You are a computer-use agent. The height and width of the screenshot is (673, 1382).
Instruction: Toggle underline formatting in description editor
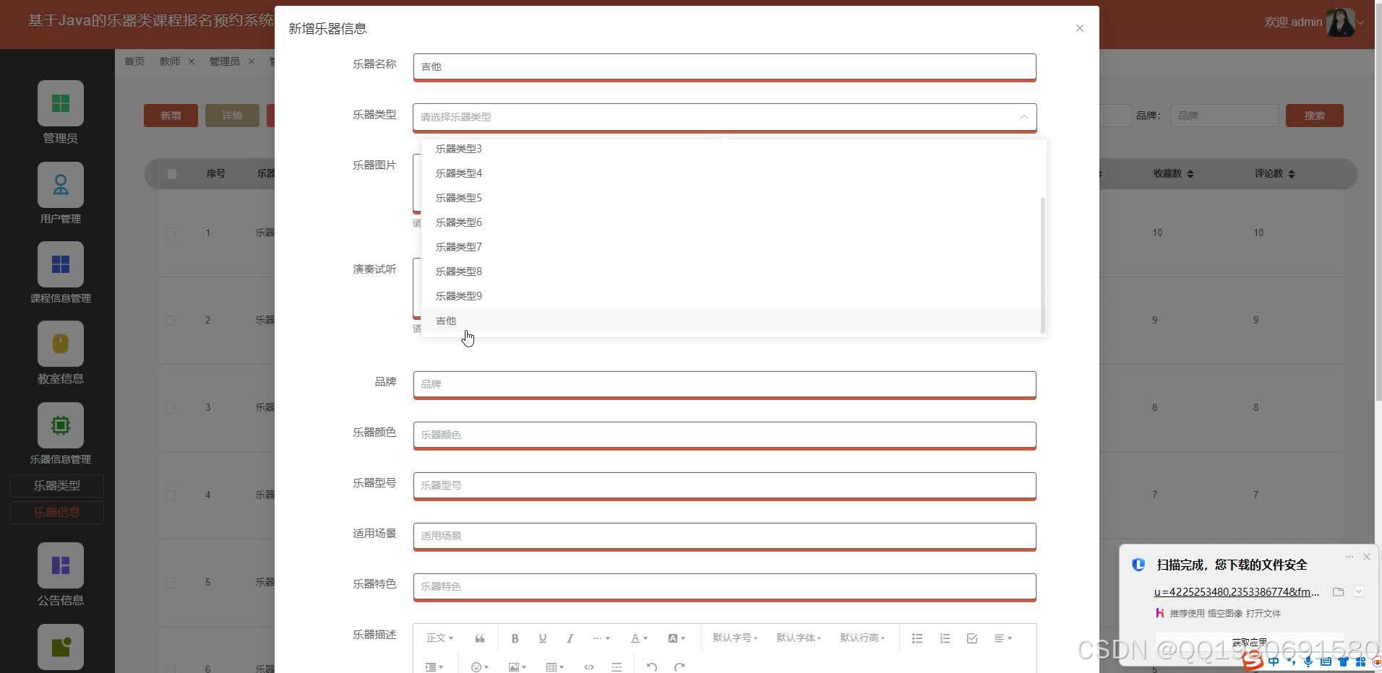point(542,638)
